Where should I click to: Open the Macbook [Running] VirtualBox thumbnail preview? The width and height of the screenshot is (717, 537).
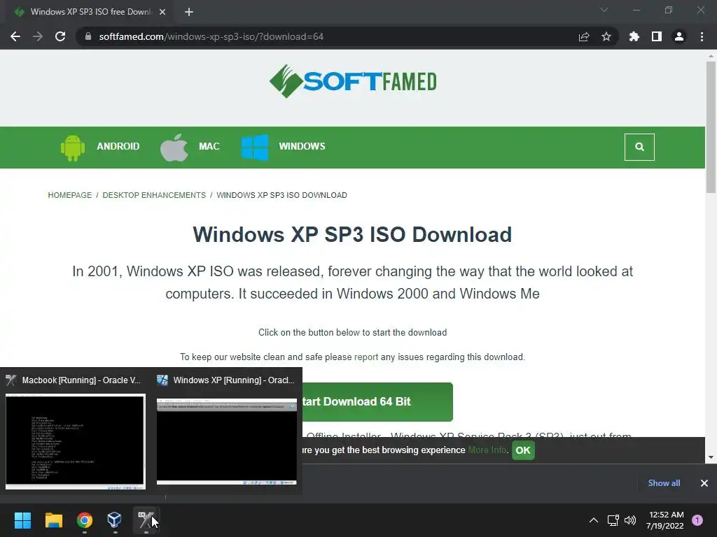(x=76, y=441)
